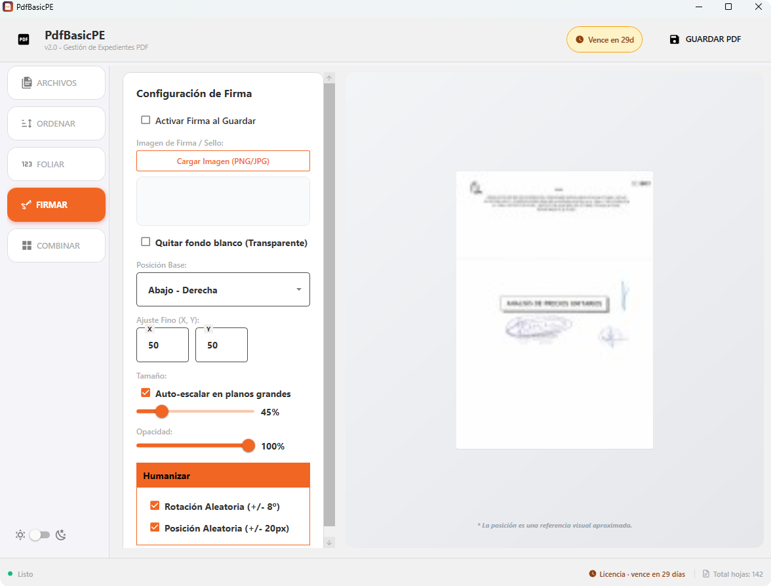Check Quitar fondo blanco (Transparente)
The height and width of the screenshot is (586, 771).
coord(146,241)
